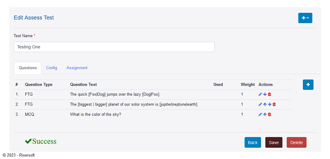Move question 3 up with arrow
The image size is (330, 159).
[265, 114]
